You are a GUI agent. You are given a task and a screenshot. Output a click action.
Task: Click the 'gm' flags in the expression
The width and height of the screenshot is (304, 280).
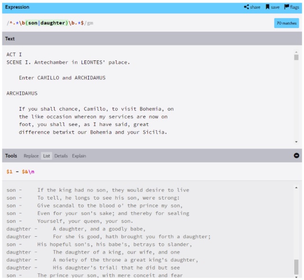point(90,23)
